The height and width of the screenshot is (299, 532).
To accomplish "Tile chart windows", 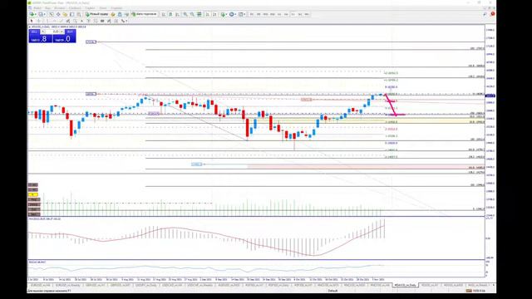I will pos(199,14).
